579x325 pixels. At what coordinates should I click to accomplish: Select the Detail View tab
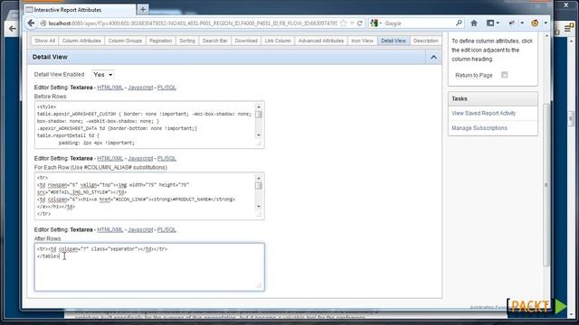click(394, 41)
